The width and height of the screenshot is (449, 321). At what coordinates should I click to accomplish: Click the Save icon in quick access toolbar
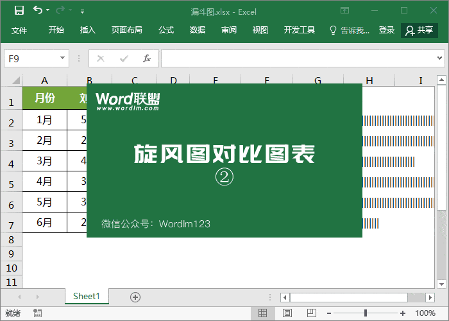click(x=19, y=10)
